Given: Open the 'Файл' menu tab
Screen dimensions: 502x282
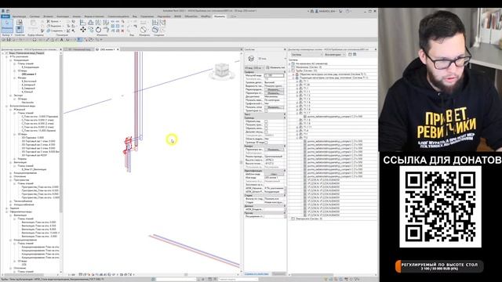Looking at the screenshot, I should tap(5, 16).
